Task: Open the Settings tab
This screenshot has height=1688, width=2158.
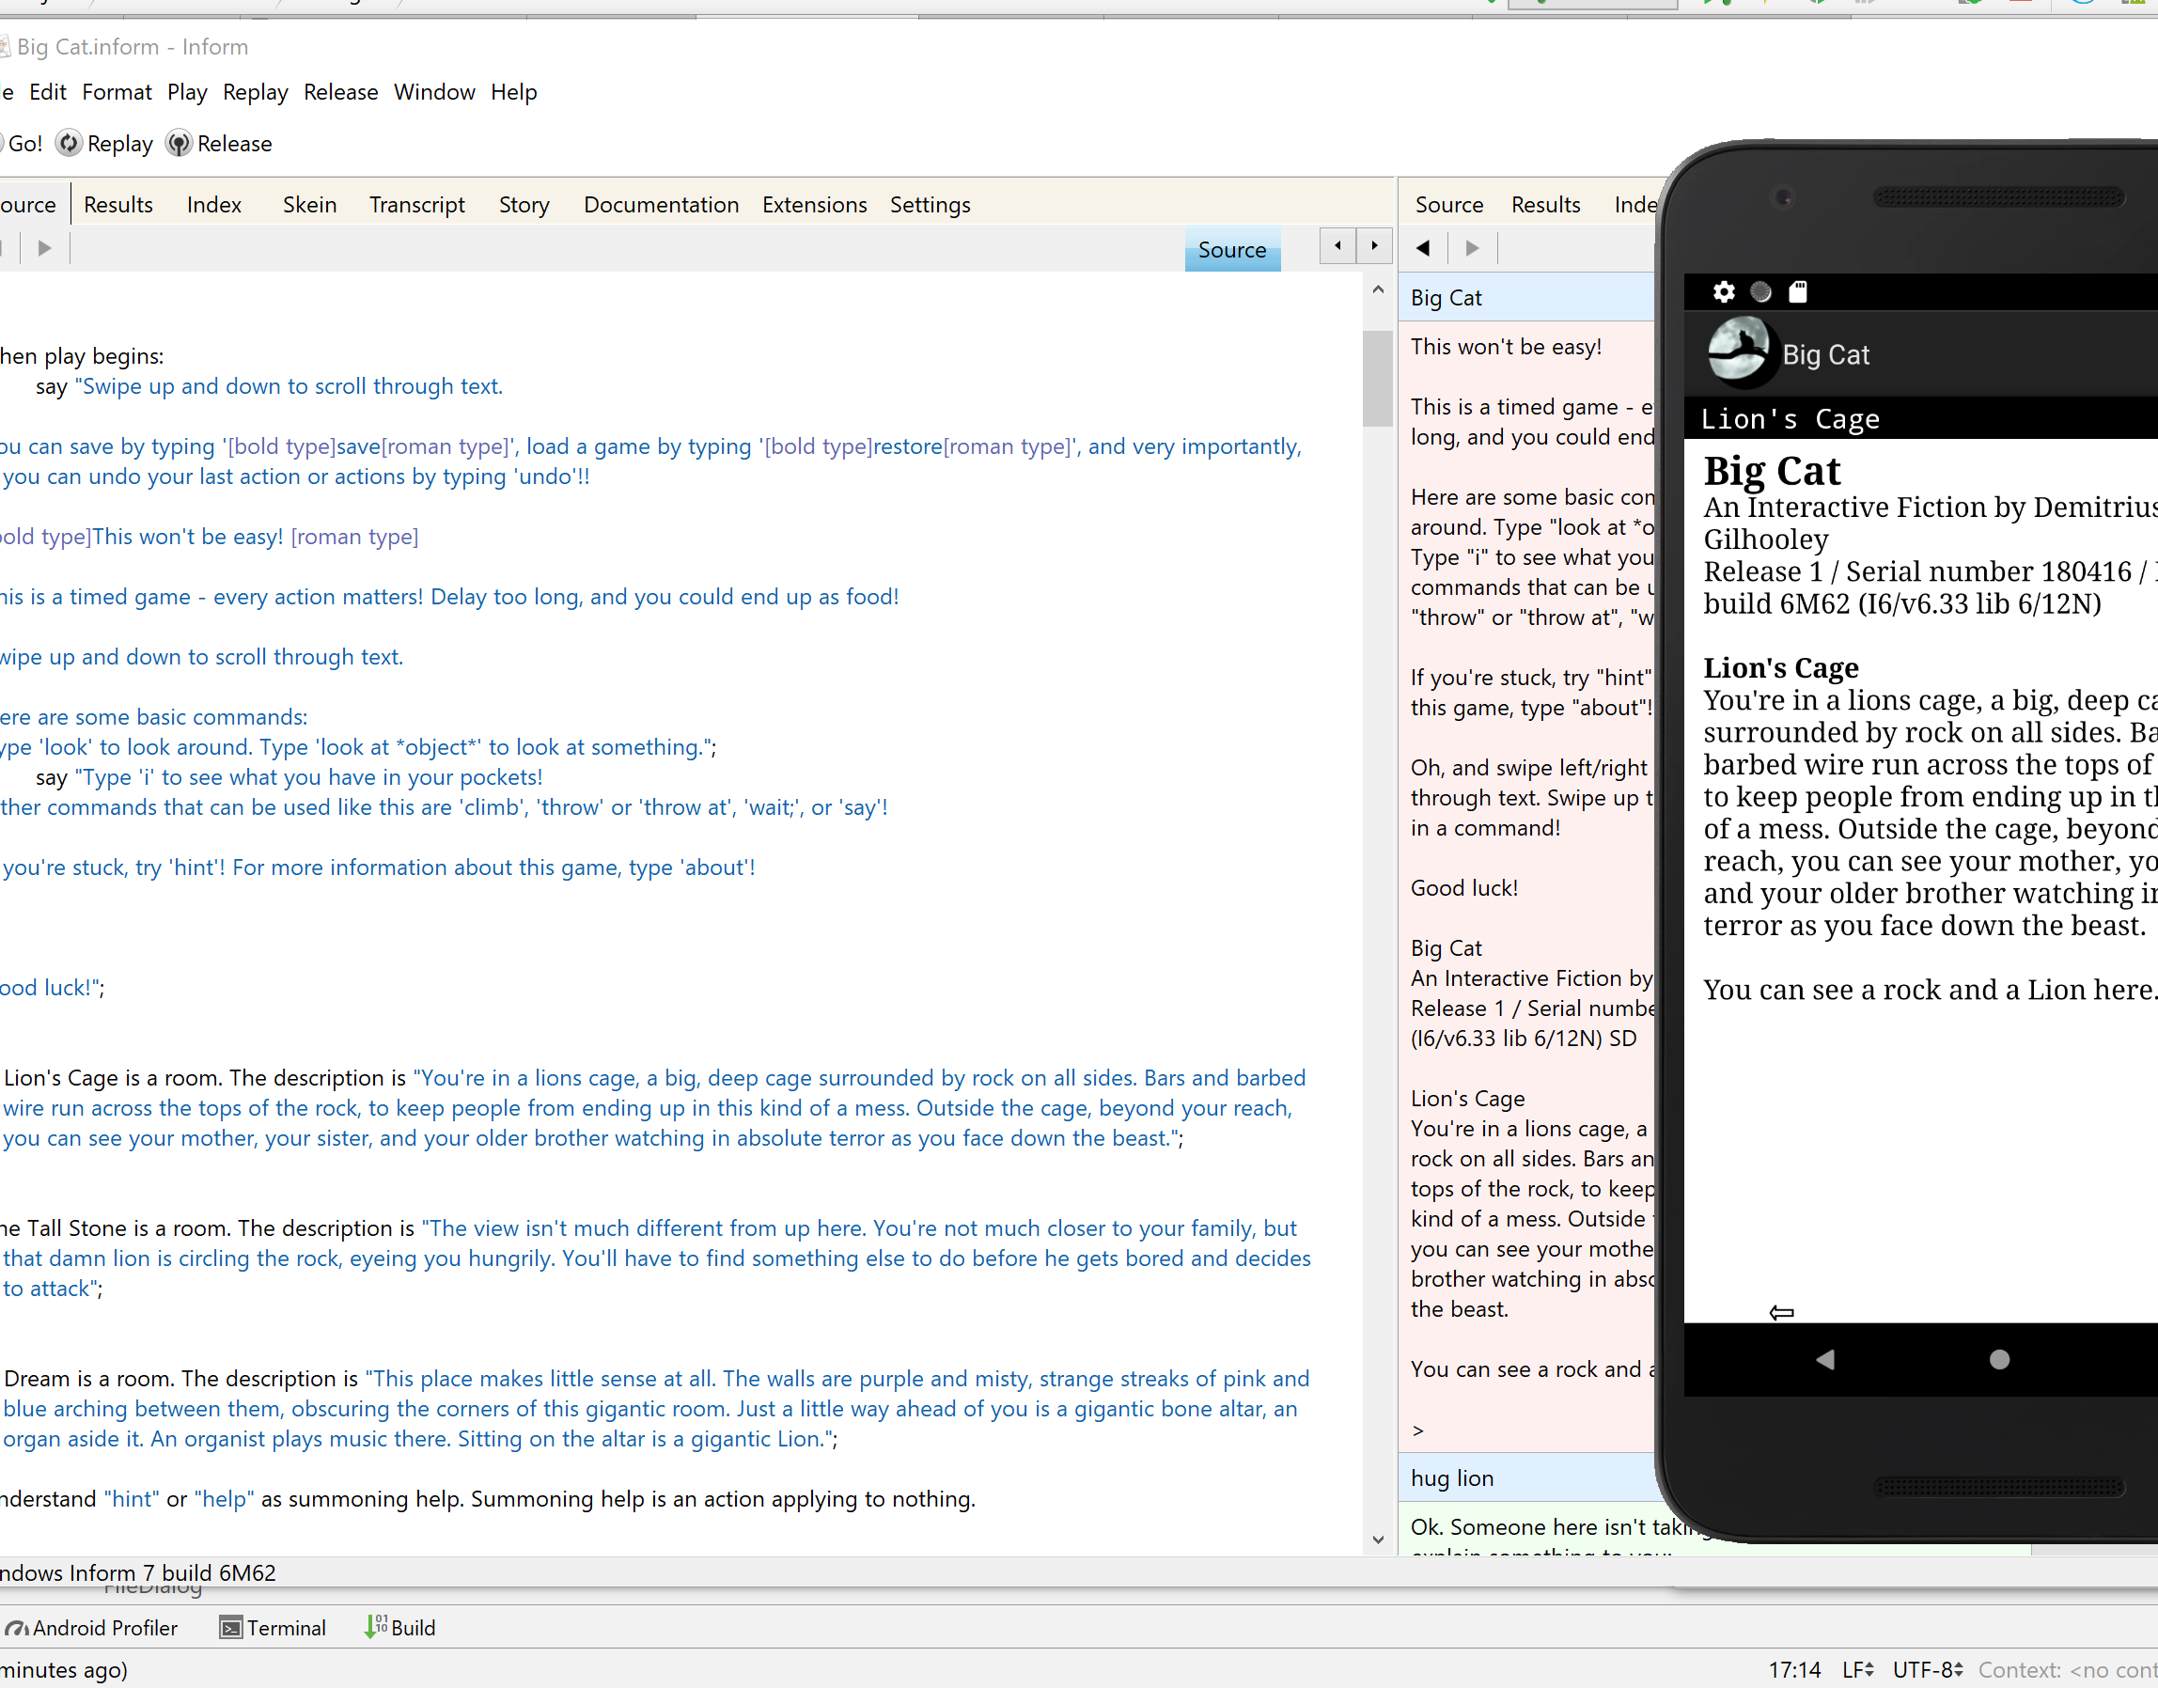Action: click(930, 205)
